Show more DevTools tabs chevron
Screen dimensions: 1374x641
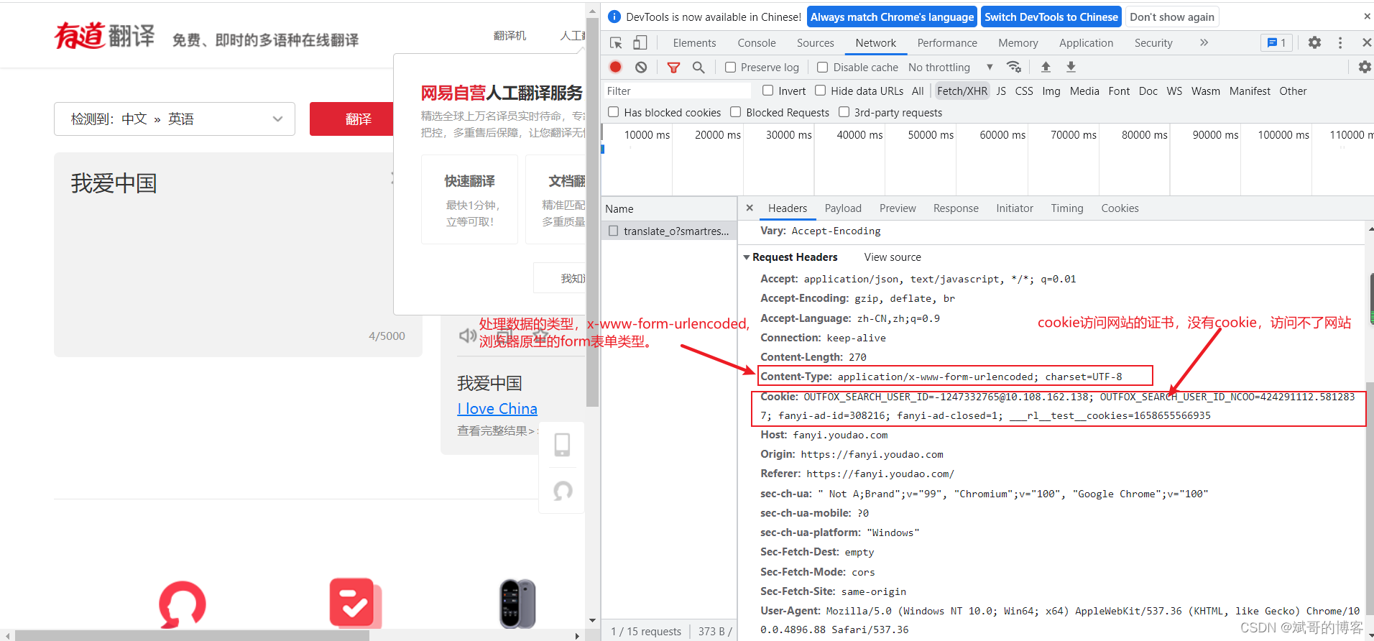click(x=1204, y=43)
